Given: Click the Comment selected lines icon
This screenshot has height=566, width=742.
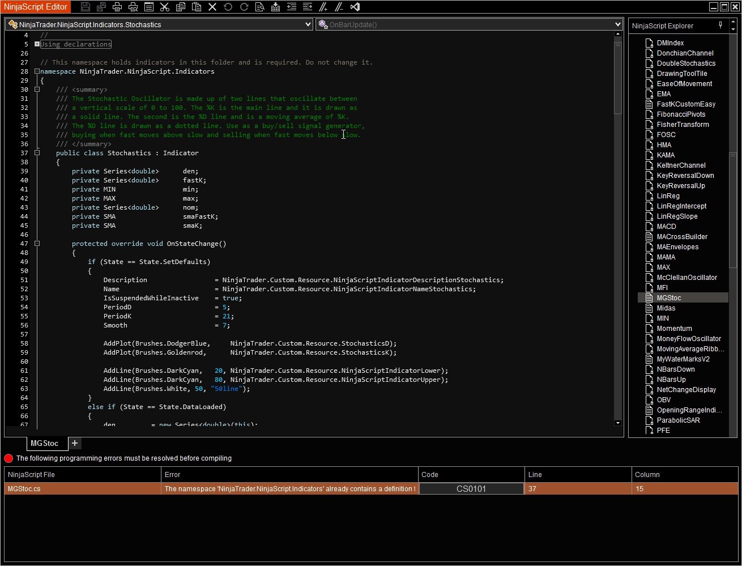Looking at the screenshot, I should pos(323,7).
